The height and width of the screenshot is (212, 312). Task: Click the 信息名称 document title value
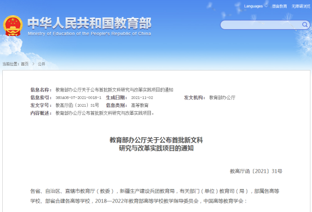point(114,90)
